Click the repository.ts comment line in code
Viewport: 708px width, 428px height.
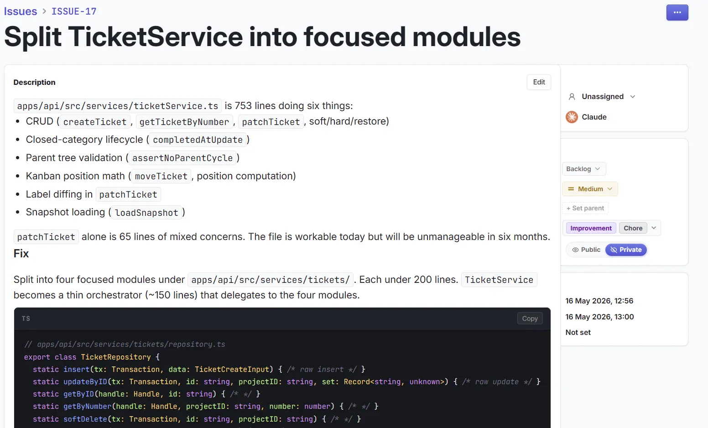click(x=125, y=344)
